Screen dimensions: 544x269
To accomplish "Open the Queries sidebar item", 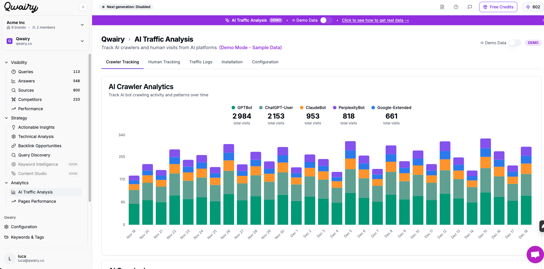I will coord(45,72).
